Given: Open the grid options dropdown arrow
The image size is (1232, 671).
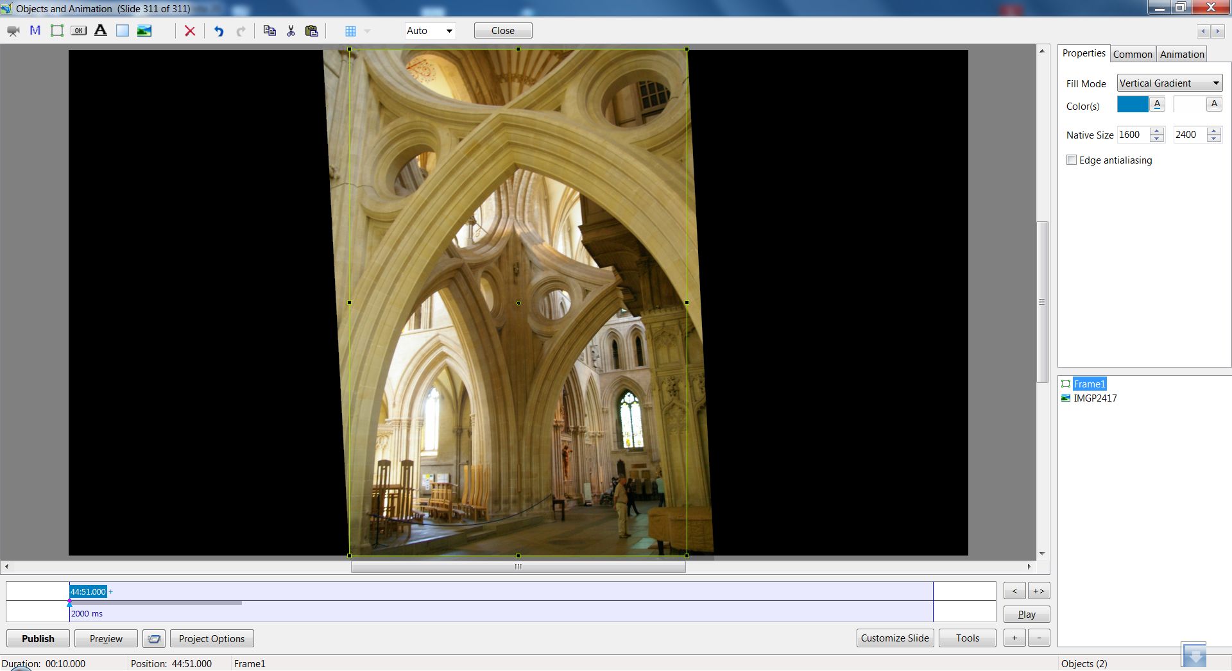Looking at the screenshot, I should [x=368, y=31].
